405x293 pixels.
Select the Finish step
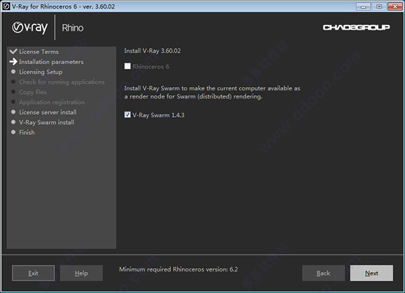click(27, 132)
